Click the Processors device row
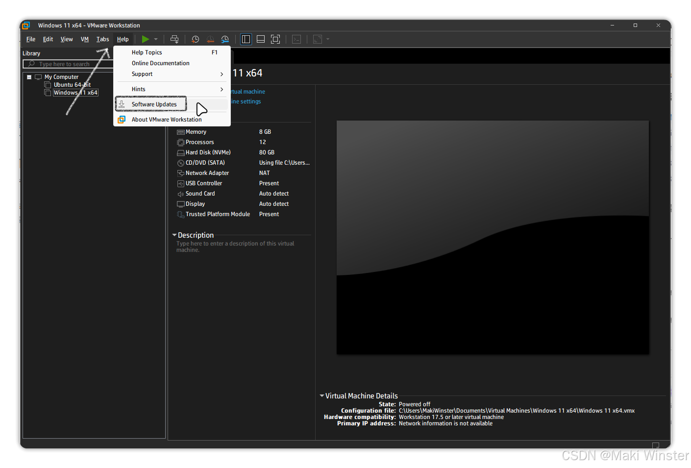 (x=244, y=142)
